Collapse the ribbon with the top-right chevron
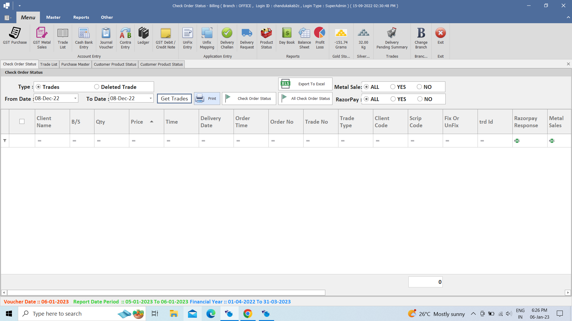The image size is (572, 321). tap(568, 17)
